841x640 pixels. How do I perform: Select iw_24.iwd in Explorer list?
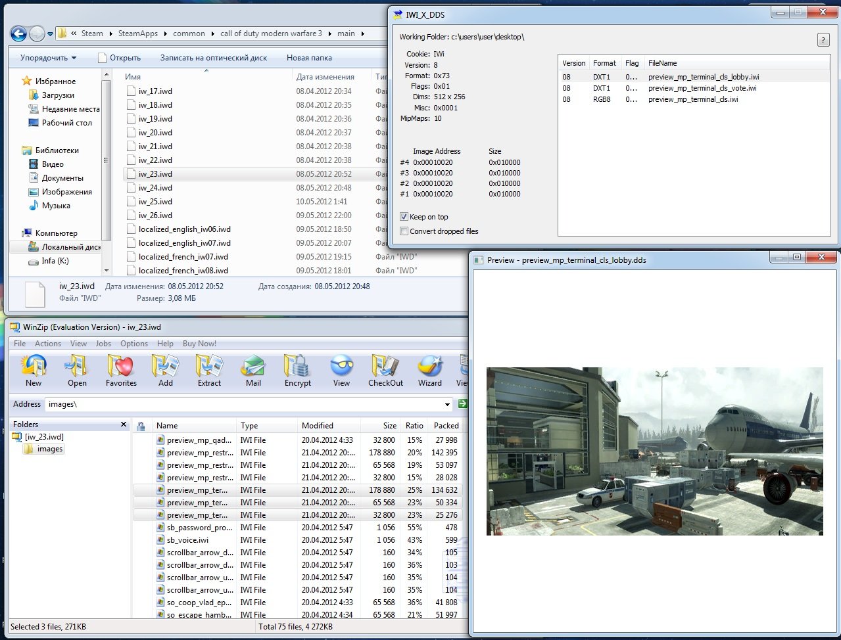click(x=155, y=188)
